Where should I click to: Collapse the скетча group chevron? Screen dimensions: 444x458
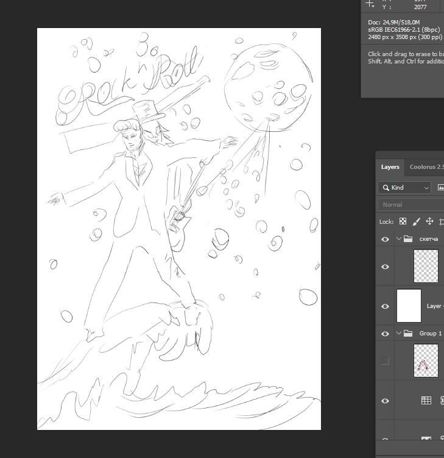(399, 239)
